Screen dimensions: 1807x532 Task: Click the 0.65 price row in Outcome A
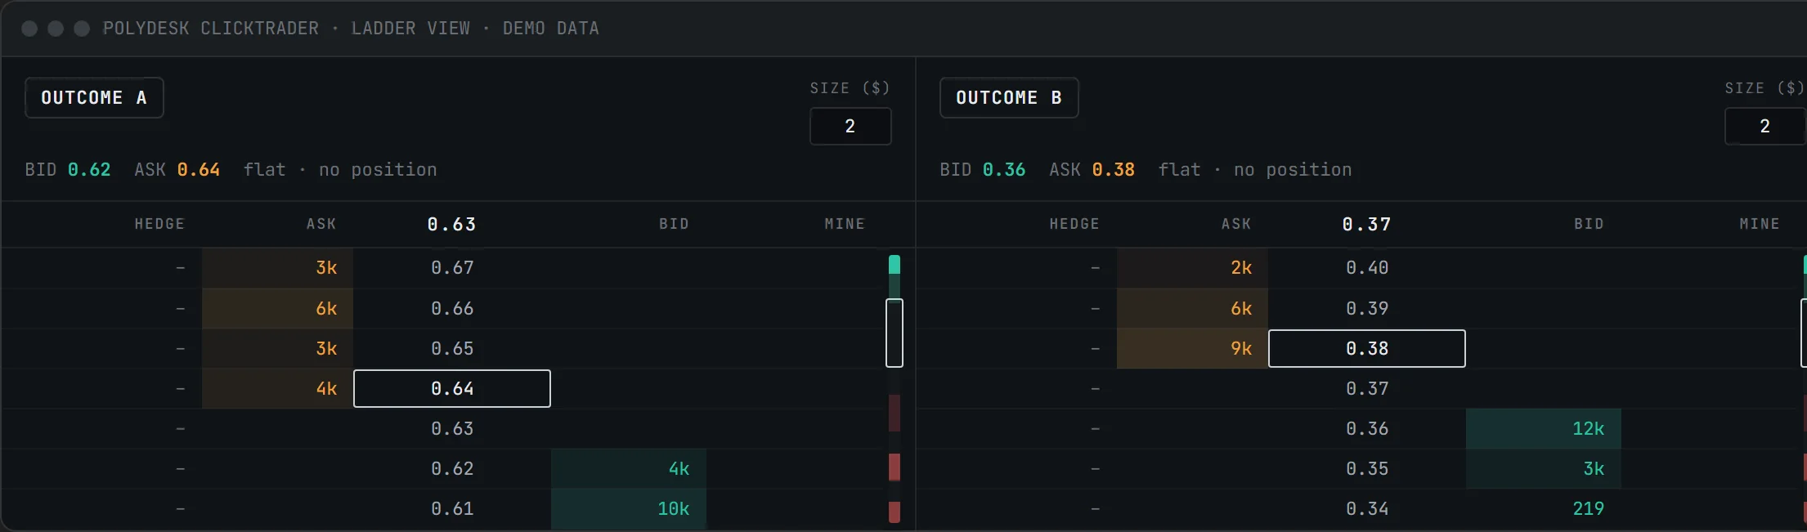(452, 348)
